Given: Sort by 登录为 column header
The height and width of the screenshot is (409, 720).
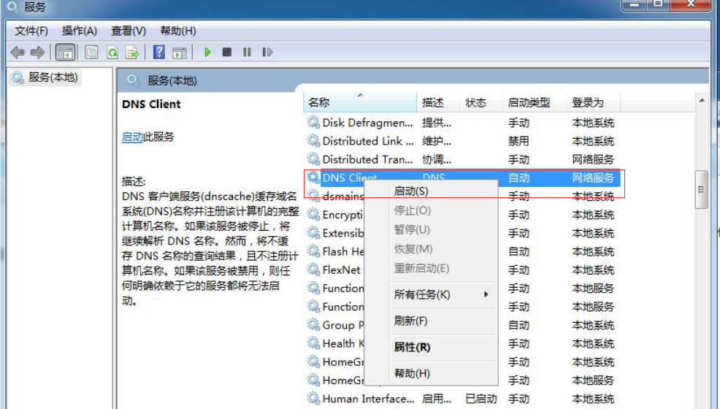Looking at the screenshot, I should click(x=593, y=102).
